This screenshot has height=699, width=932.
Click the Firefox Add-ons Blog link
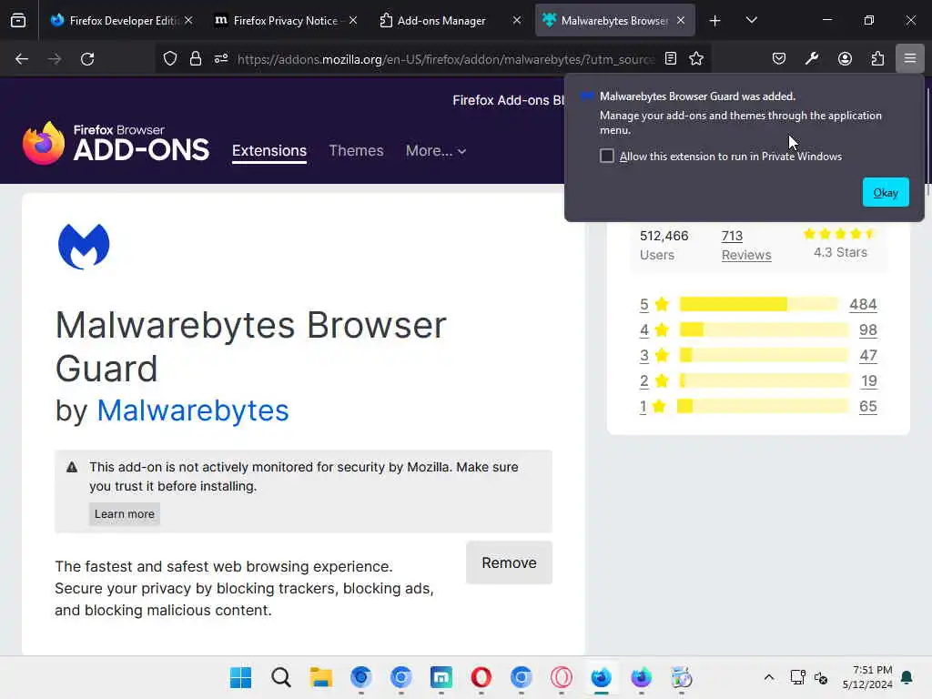(x=508, y=100)
